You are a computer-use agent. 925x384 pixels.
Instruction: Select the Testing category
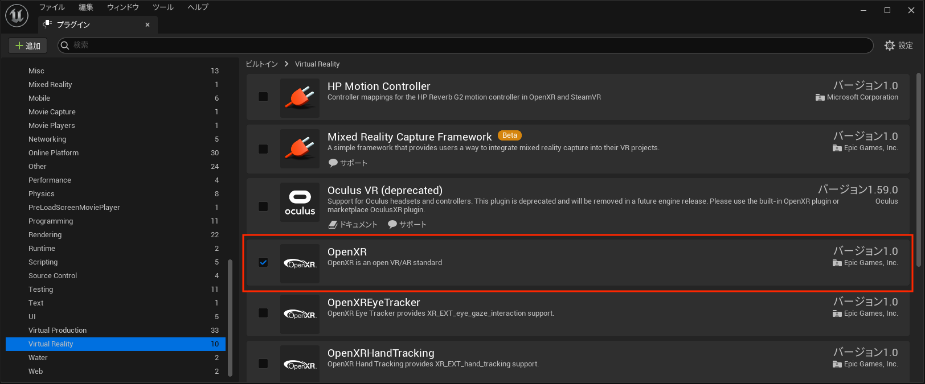[116, 290]
